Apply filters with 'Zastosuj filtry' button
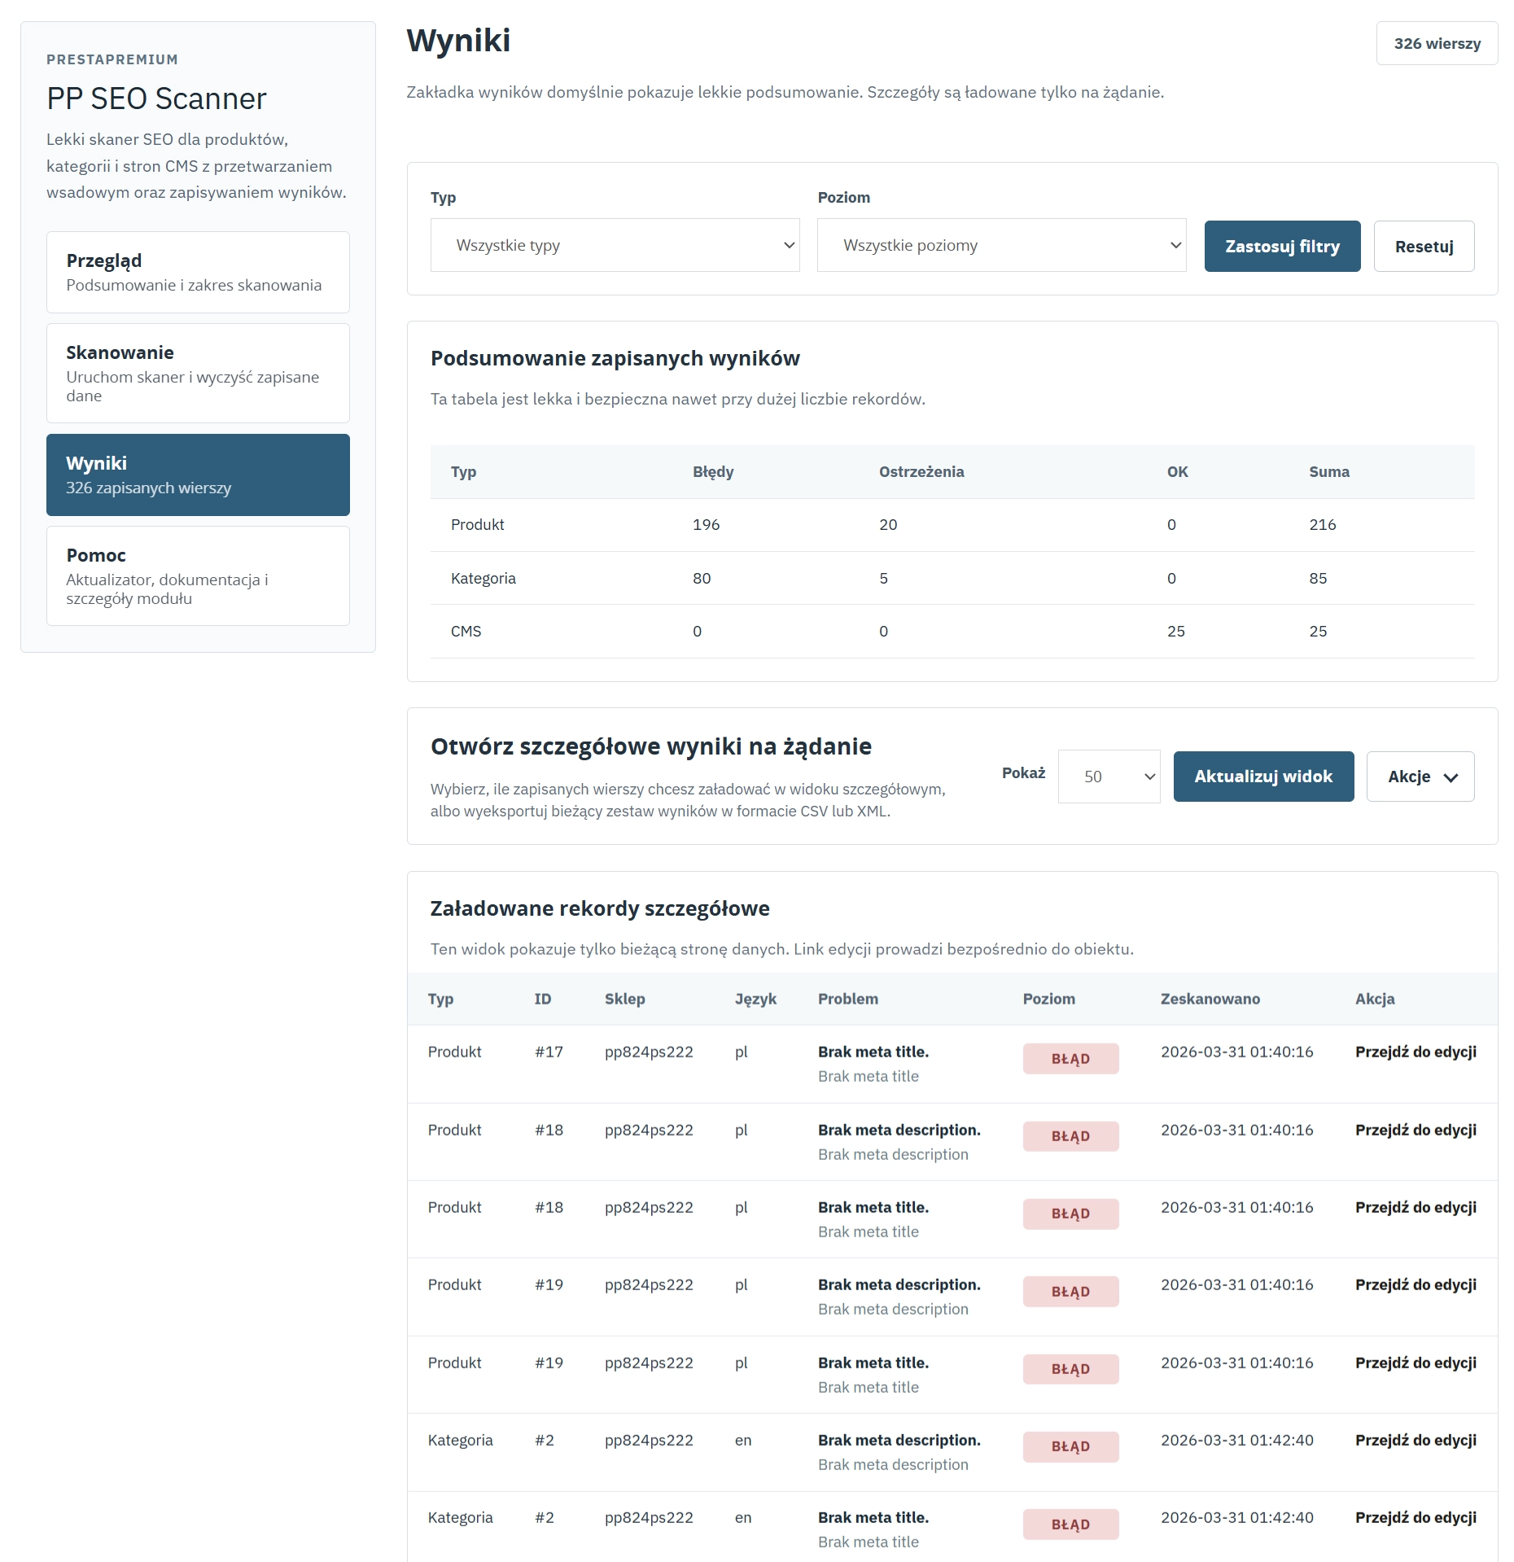Image resolution: width=1514 pixels, height=1562 pixels. tap(1282, 246)
